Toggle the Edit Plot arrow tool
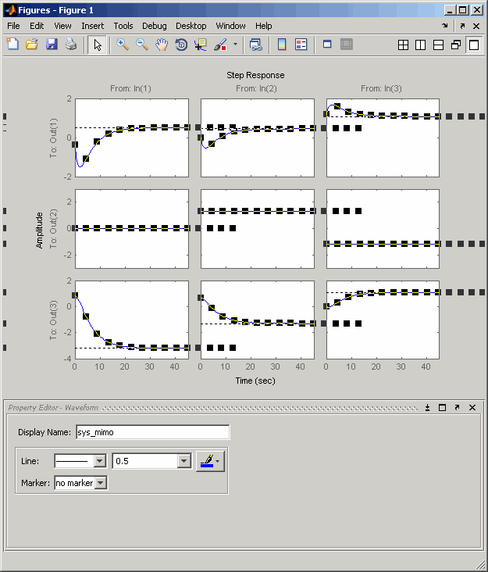The height and width of the screenshot is (572, 488). tap(98, 45)
